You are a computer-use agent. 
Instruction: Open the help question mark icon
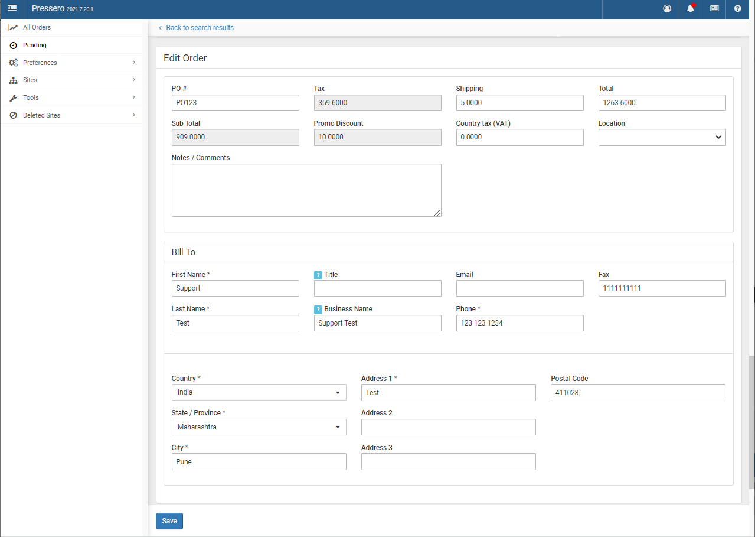click(737, 9)
